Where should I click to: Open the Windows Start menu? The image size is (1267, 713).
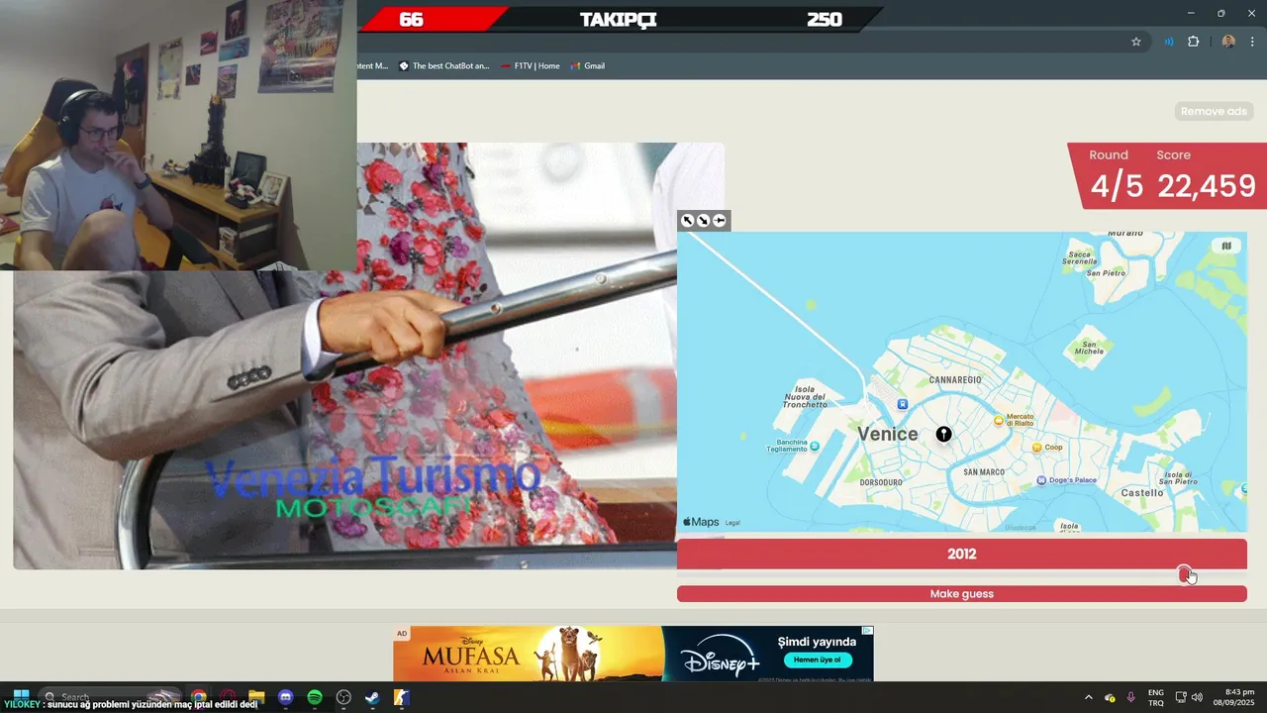click(21, 697)
